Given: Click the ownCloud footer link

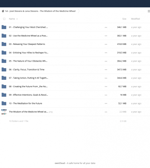Looking at the screenshot, I should (60, 163).
